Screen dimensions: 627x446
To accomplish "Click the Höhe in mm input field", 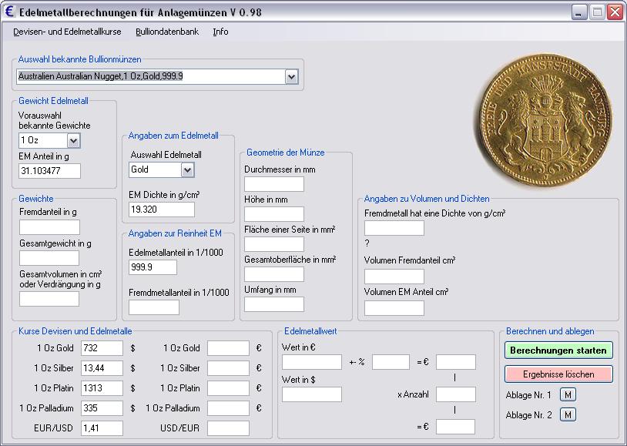I will coord(274,214).
